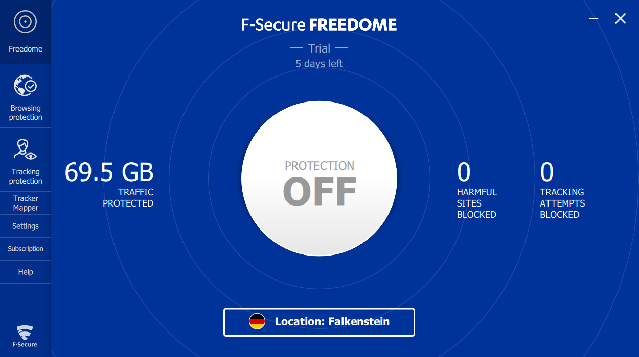Select the Browsing protection label

(26, 113)
